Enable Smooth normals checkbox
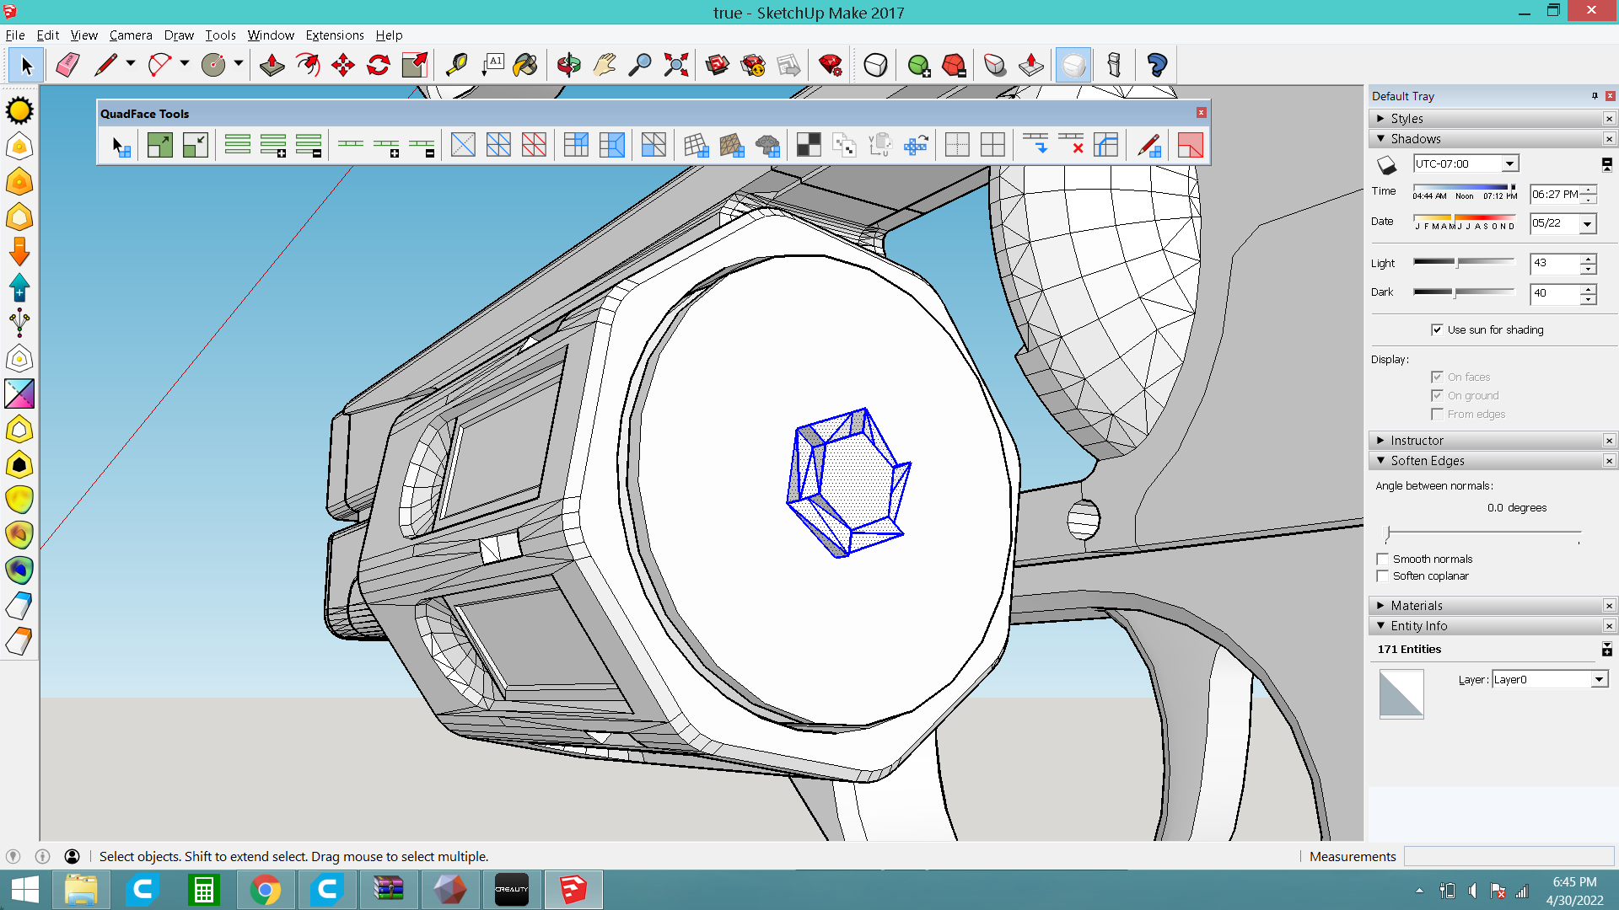The width and height of the screenshot is (1619, 910). pos(1382,559)
